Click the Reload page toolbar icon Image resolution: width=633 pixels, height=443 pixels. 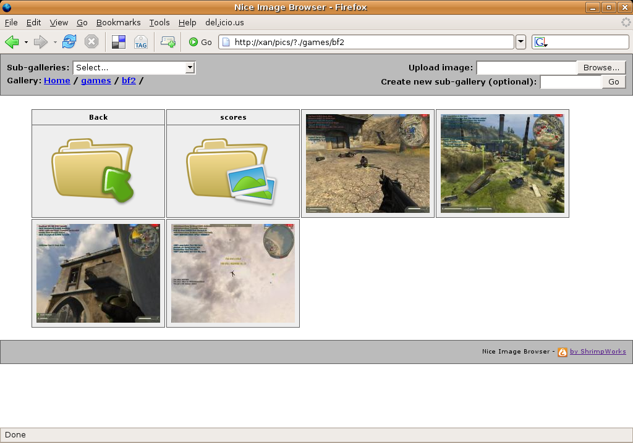pyautogui.click(x=69, y=42)
